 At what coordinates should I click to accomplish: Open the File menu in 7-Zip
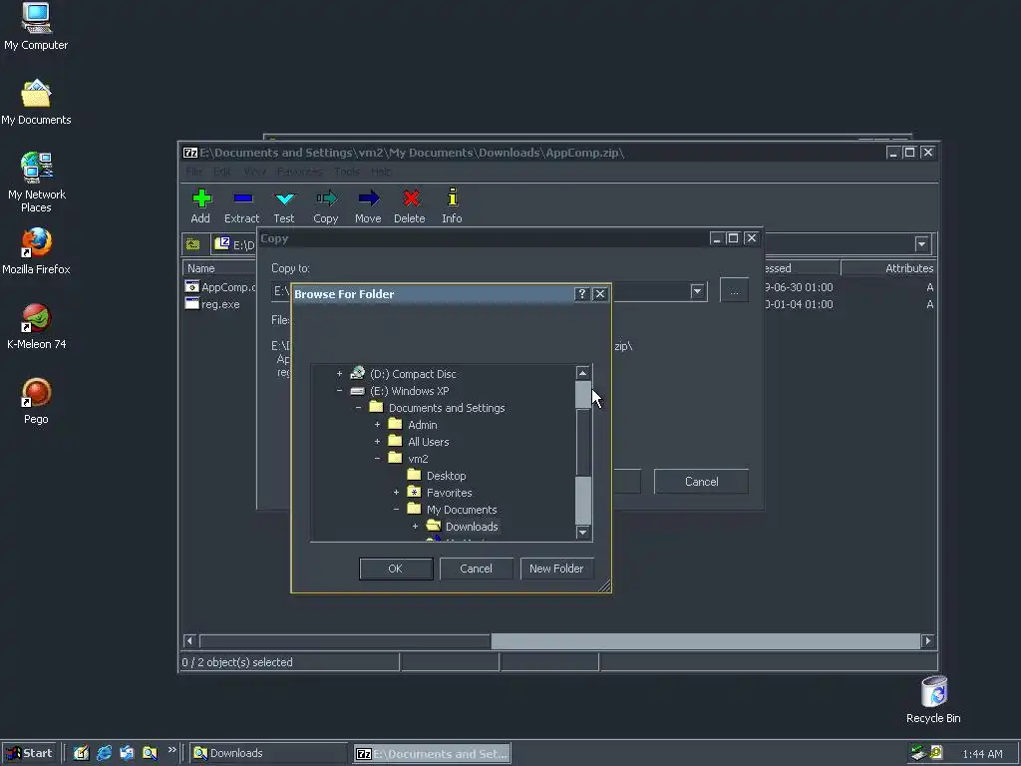(194, 172)
